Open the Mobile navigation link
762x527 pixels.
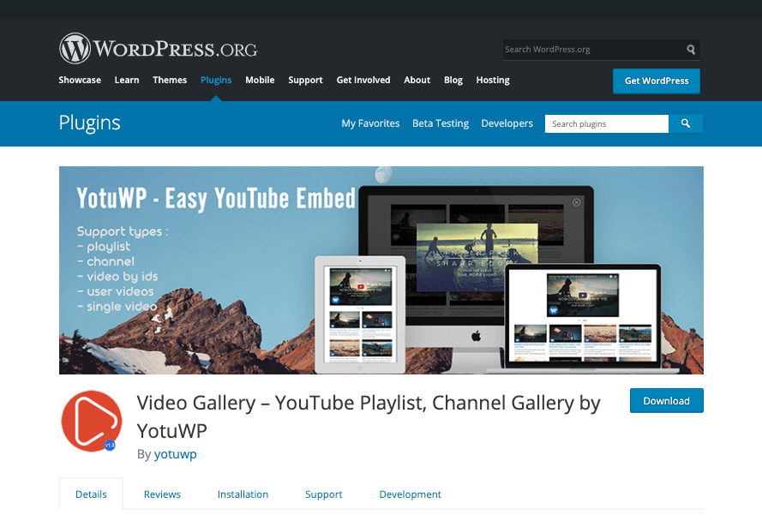click(x=260, y=81)
